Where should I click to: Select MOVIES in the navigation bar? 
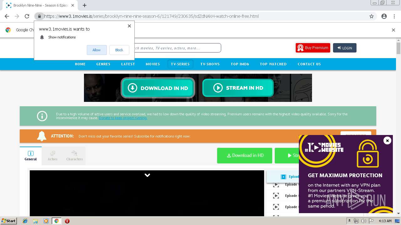click(x=153, y=64)
